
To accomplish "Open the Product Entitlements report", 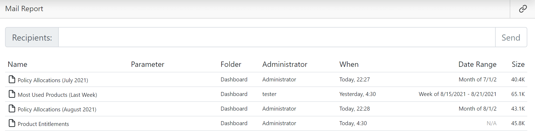I will pyautogui.click(x=43, y=124).
